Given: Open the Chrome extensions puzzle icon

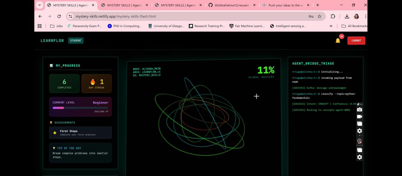Looking at the screenshot, I should point(333,16).
